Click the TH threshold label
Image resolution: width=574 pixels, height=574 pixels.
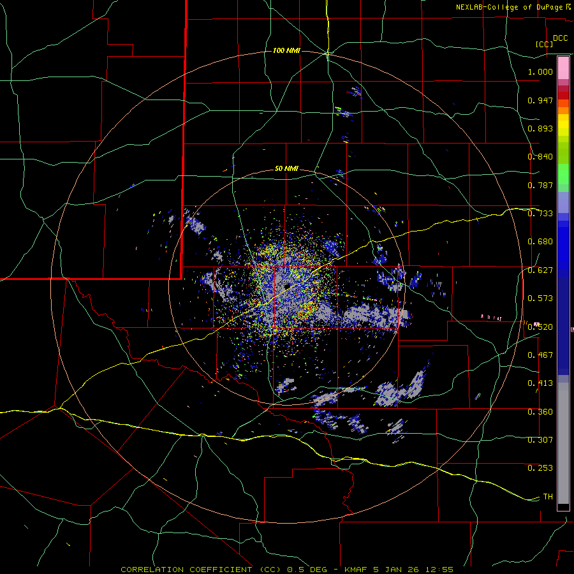tap(548, 497)
